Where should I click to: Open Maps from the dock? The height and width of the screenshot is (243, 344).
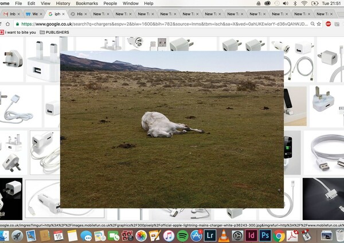pyautogui.click(x=100, y=236)
